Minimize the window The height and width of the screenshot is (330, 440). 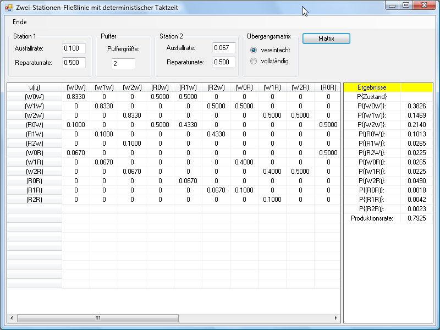pos(392,5)
